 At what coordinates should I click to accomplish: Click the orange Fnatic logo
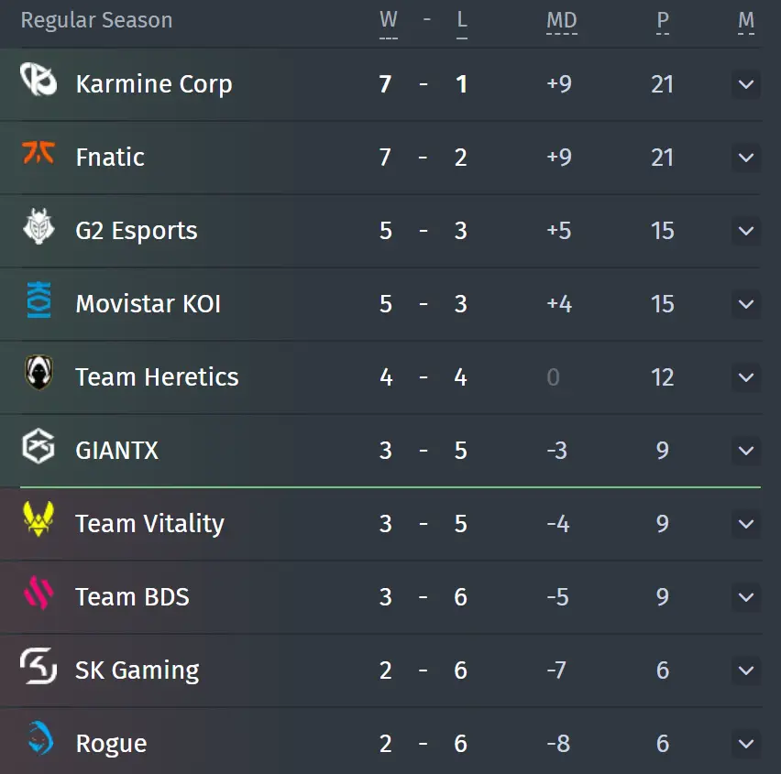click(38, 152)
